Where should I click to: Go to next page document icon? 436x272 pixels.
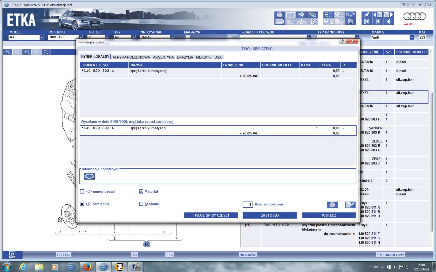pyautogui.click(x=389, y=15)
